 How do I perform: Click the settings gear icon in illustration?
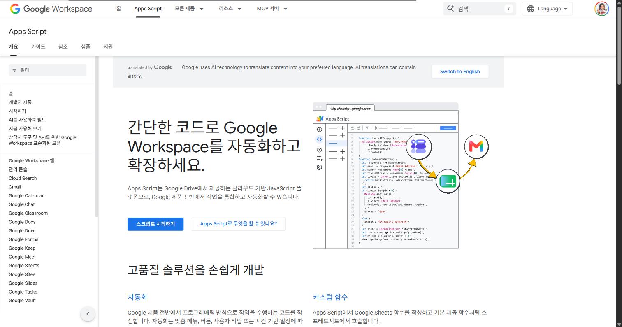[319, 167]
